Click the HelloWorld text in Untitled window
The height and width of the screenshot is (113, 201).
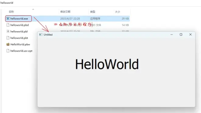[x=107, y=64]
